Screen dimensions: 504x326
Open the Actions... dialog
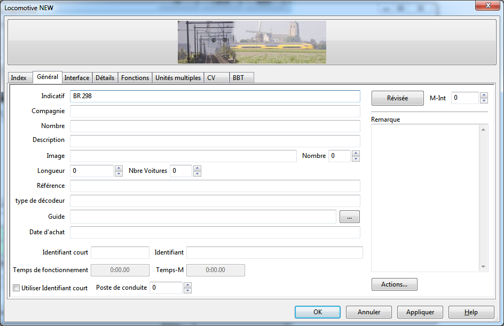(394, 284)
